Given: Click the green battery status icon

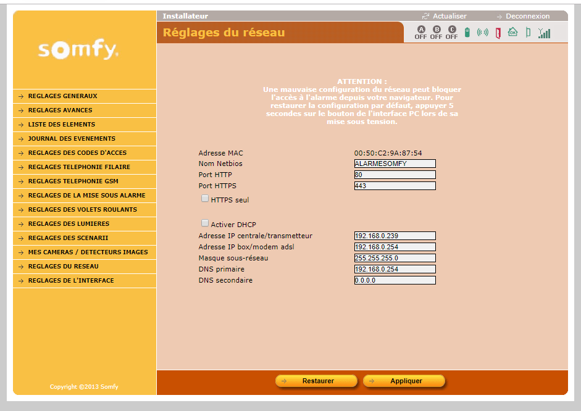Looking at the screenshot, I should pos(467,33).
